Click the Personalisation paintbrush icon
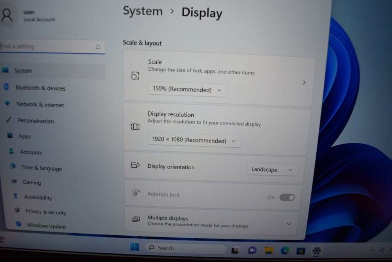The width and height of the screenshot is (392, 262). pos(9,119)
